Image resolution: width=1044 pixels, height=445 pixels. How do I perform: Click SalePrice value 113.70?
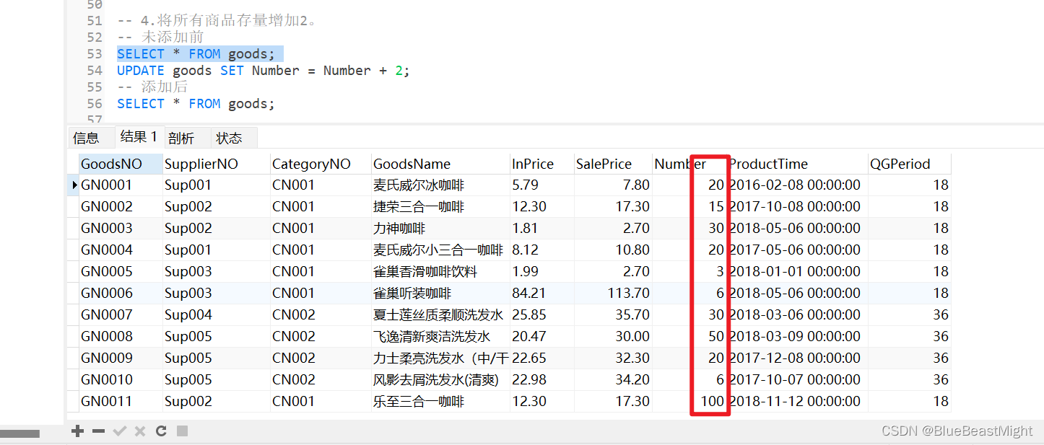[628, 293]
